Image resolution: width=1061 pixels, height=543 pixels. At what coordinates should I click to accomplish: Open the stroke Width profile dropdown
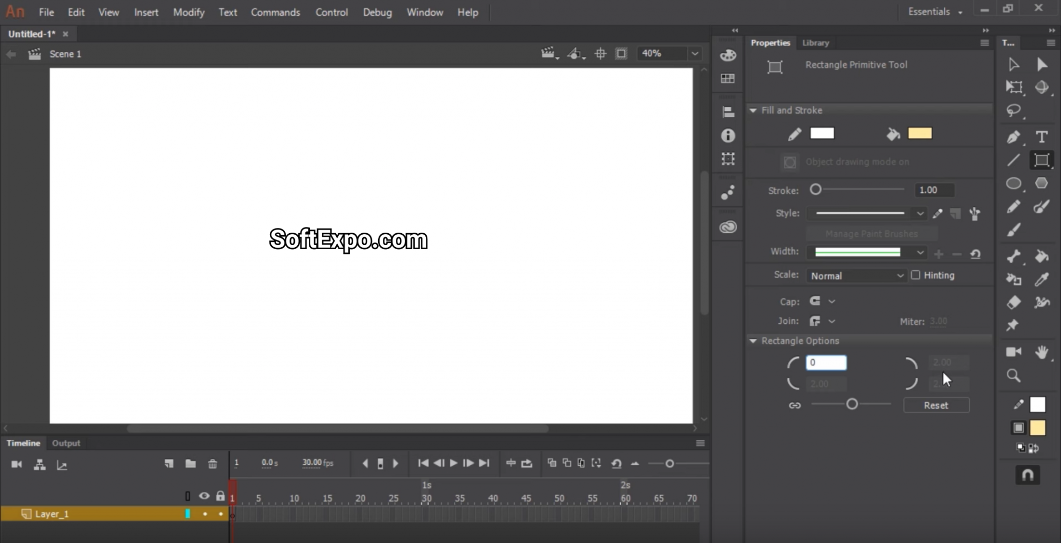(920, 252)
